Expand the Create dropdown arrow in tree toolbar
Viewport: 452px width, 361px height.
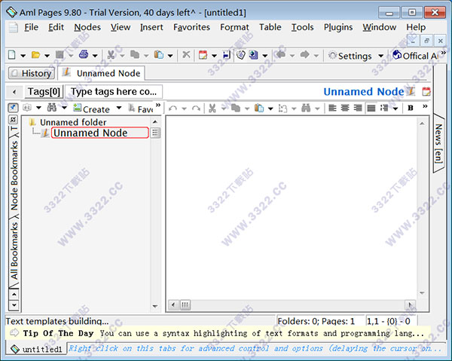[118, 109]
